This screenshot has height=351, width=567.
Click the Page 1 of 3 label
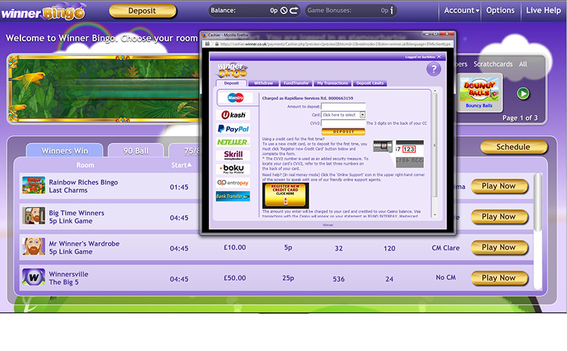(x=520, y=118)
